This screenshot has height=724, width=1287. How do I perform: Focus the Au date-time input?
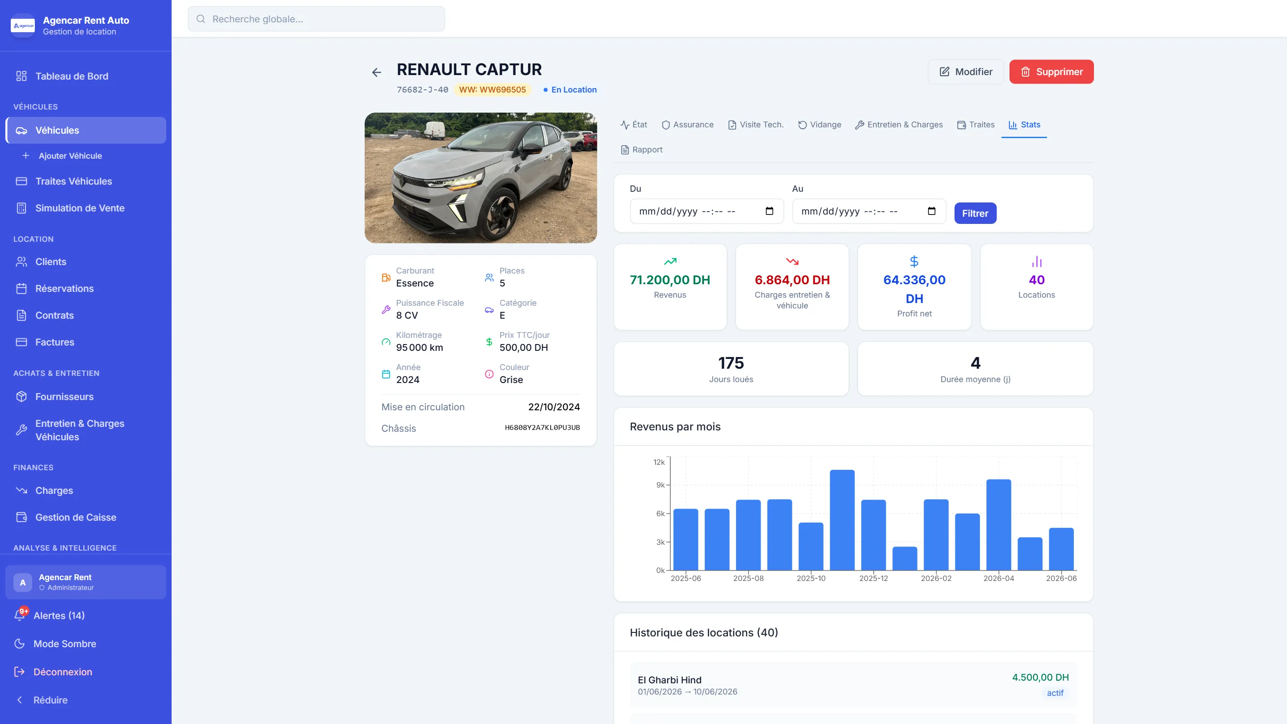pyautogui.click(x=869, y=211)
